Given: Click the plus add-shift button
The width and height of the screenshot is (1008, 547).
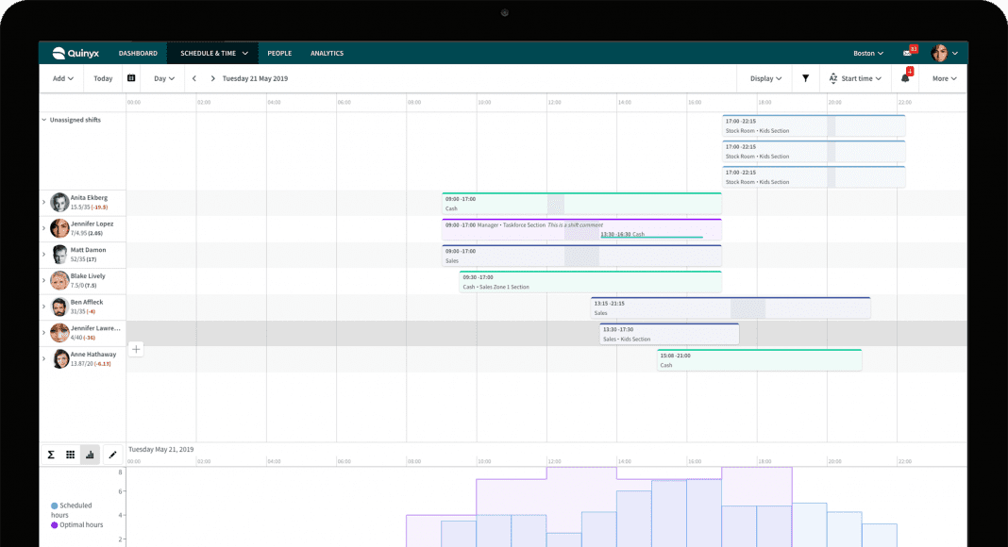Looking at the screenshot, I should pos(136,349).
